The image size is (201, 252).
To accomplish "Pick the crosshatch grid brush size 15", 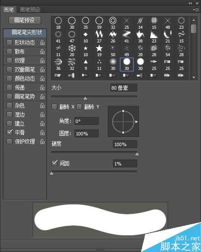I will (154, 23).
